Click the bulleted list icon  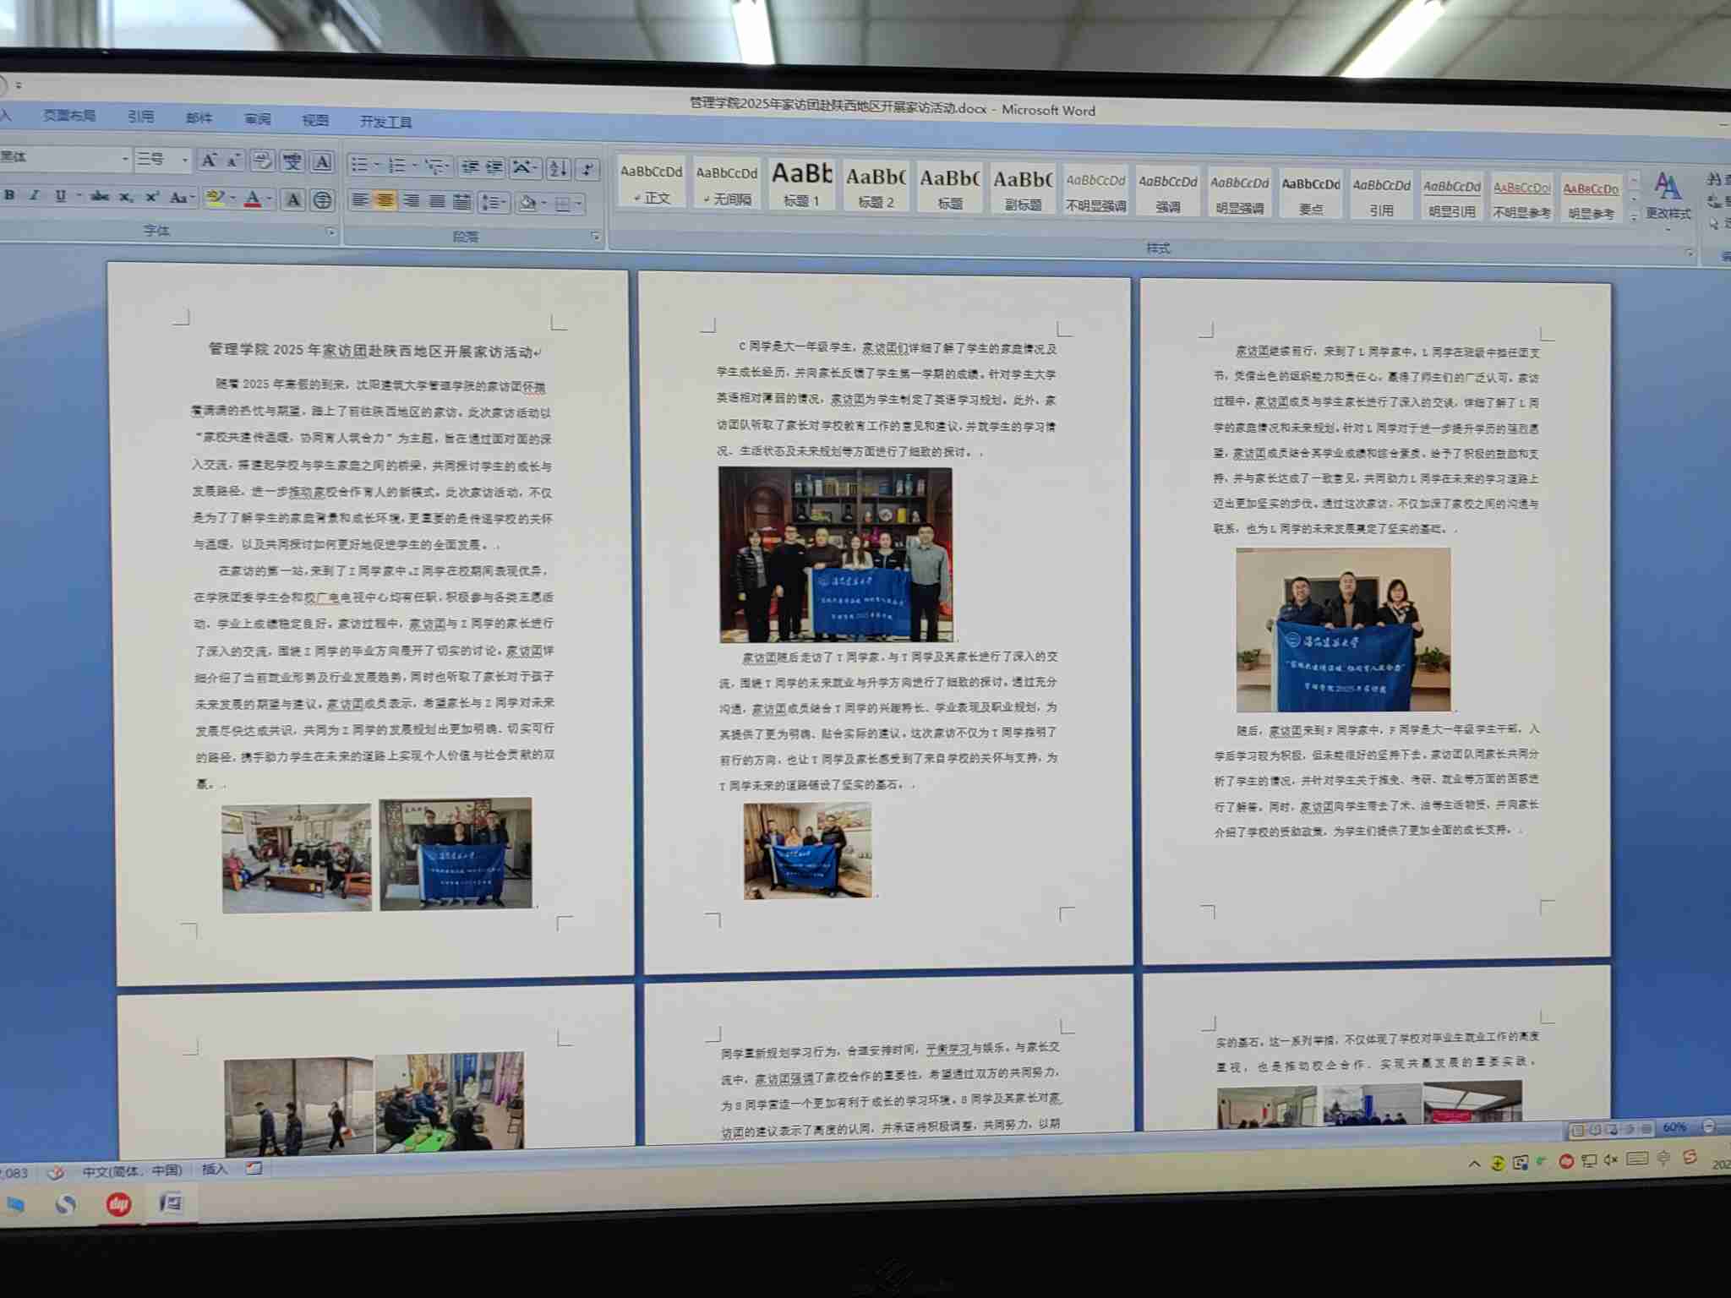(359, 164)
